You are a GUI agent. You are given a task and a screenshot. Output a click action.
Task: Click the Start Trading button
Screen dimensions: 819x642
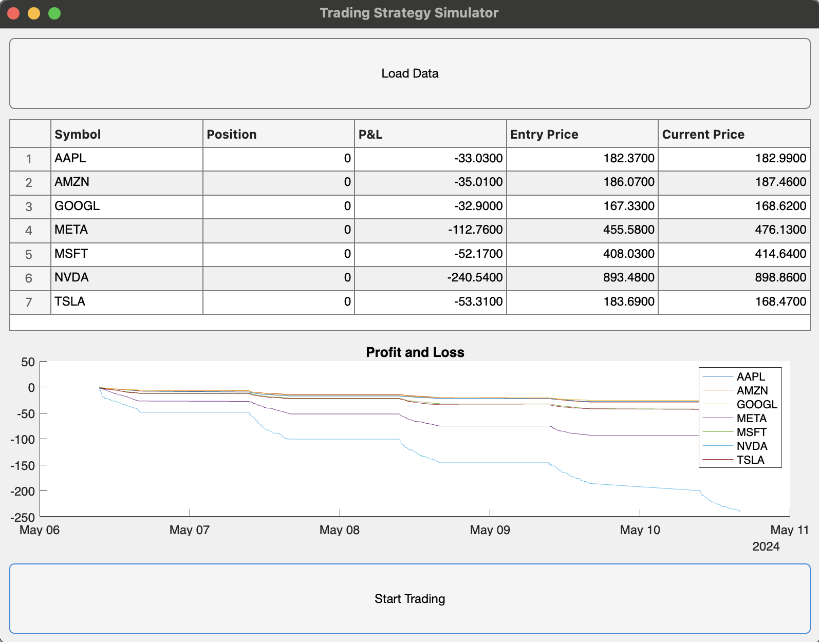pyautogui.click(x=409, y=599)
